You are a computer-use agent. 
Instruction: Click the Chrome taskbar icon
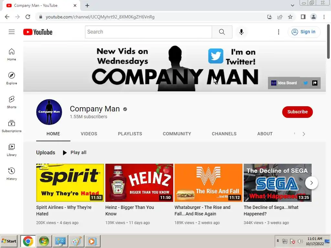[x=28, y=241]
